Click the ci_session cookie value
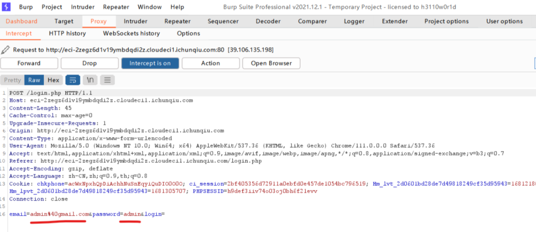Image resolution: width=536 pixels, height=232 pixels. [x=296, y=183]
